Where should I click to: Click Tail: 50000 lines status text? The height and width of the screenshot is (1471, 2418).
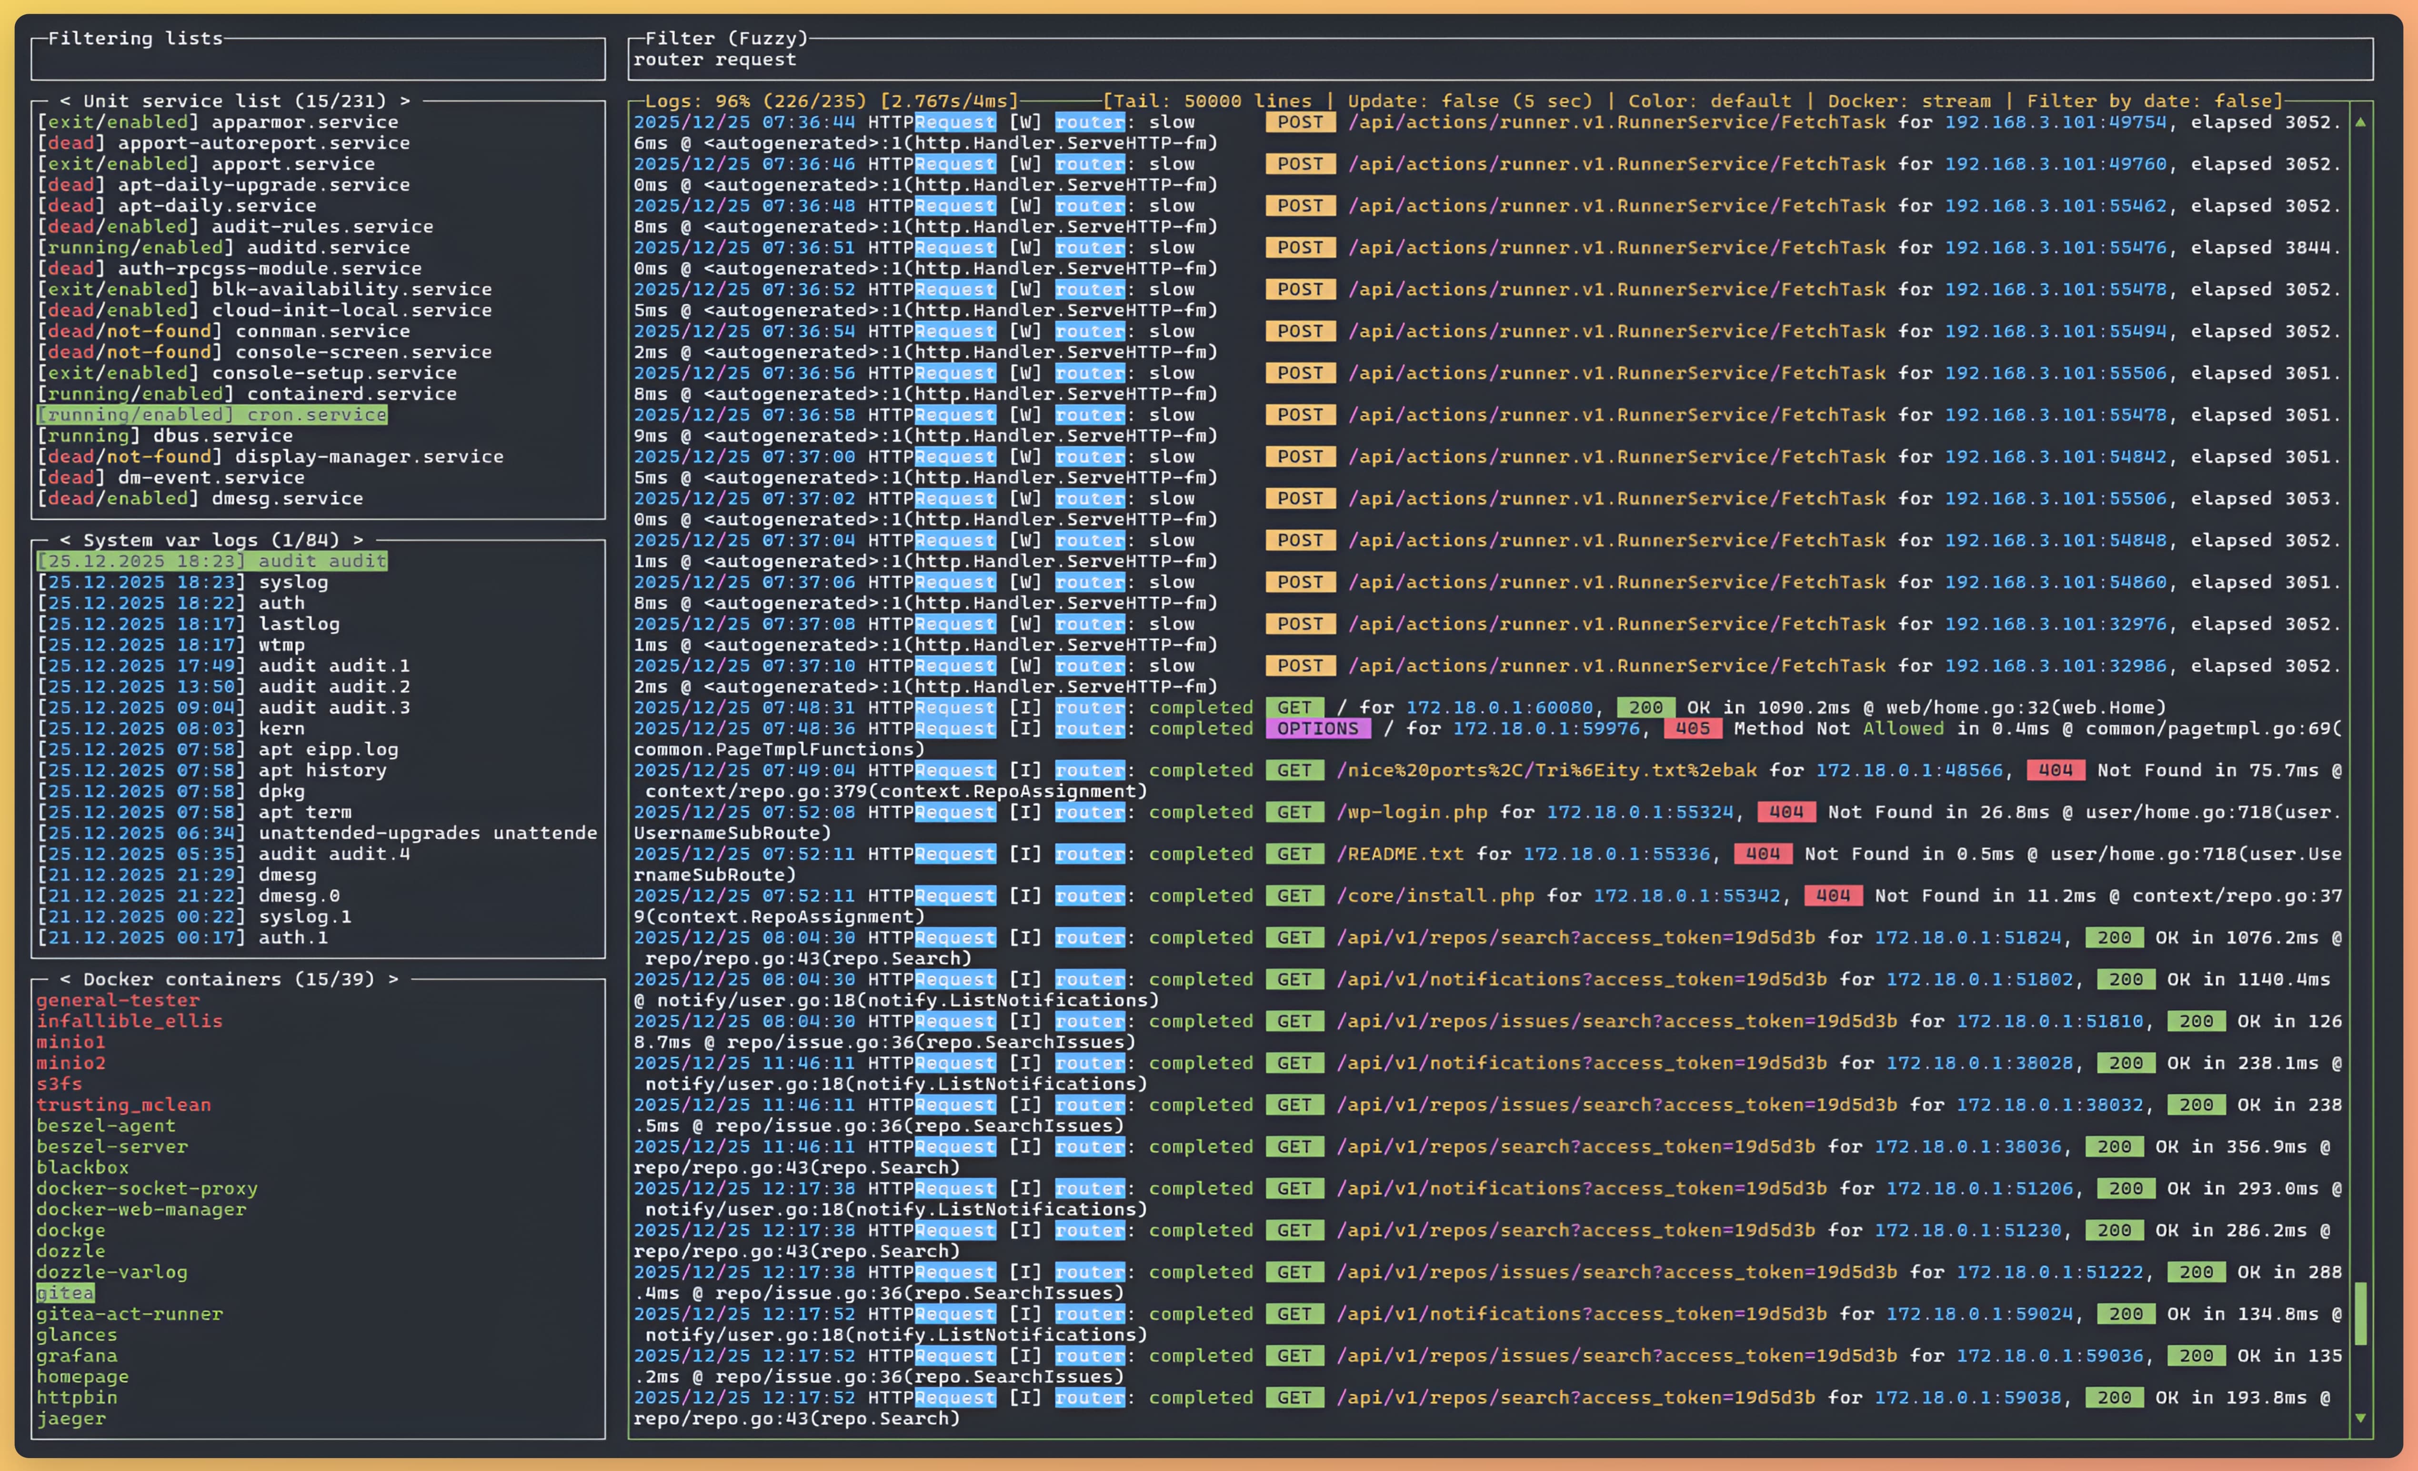click(x=1212, y=101)
